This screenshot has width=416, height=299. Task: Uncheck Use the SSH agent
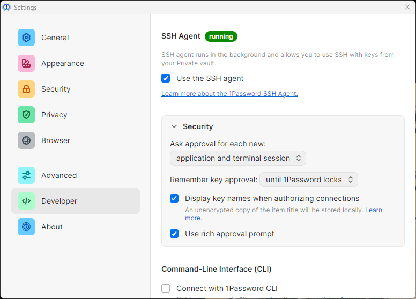pos(166,78)
